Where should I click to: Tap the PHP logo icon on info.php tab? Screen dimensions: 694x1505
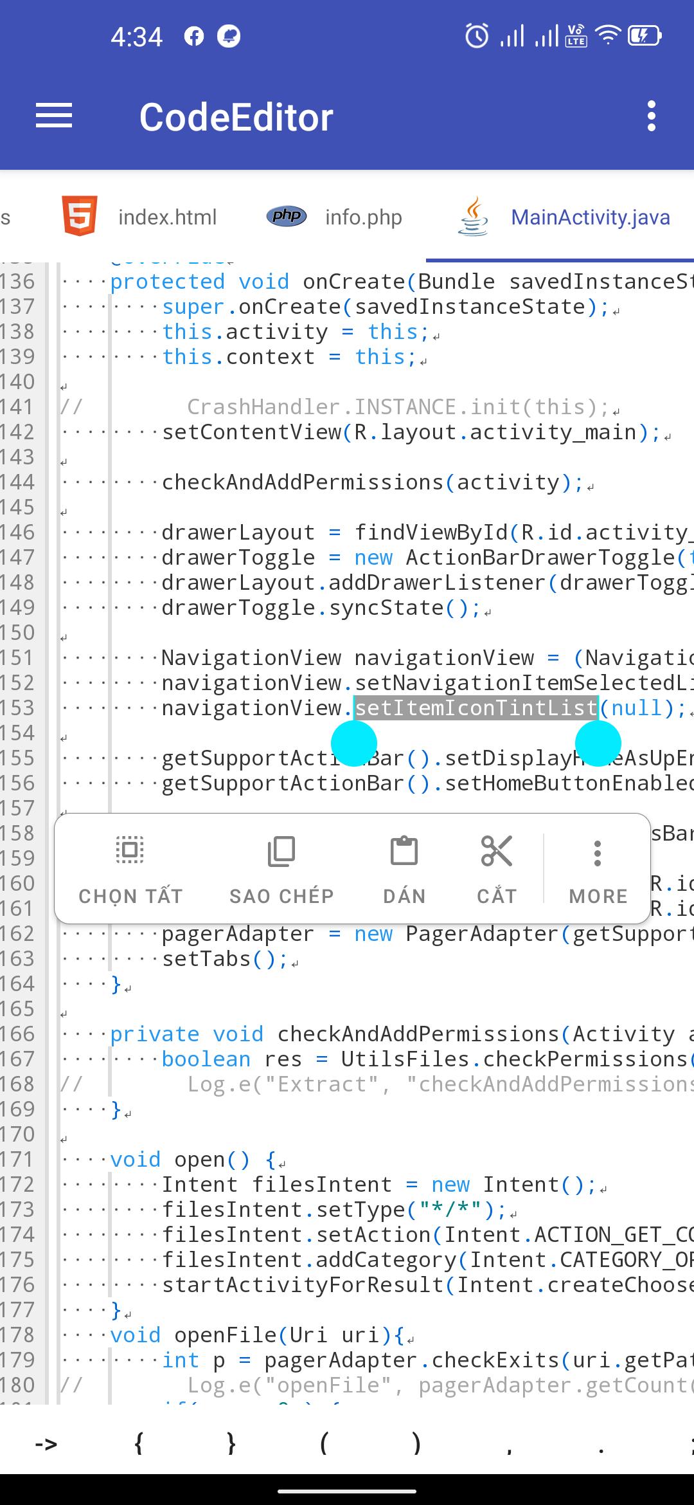pyautogui.click(x=287, y=216)
